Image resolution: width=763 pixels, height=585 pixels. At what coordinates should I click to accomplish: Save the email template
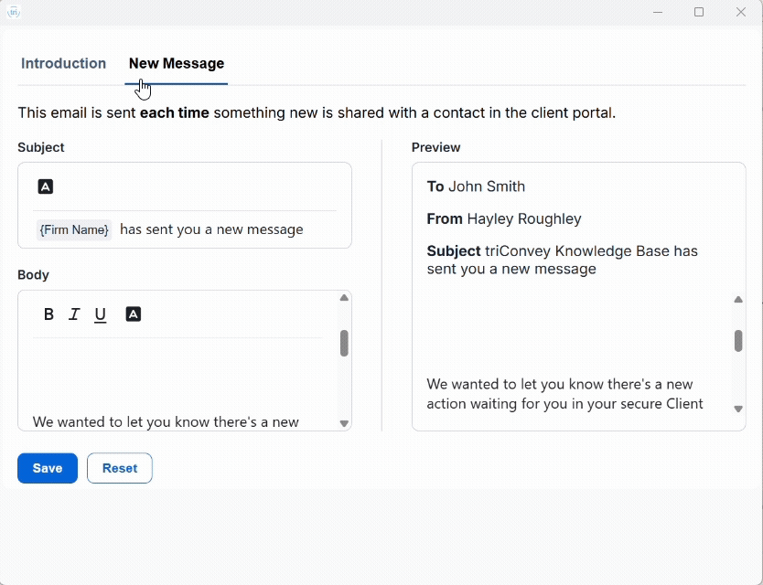click(48, 468)
